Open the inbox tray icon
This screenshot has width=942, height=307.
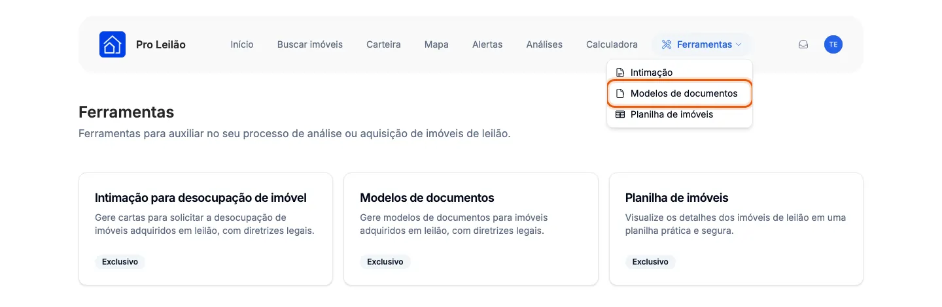(803, 44)
